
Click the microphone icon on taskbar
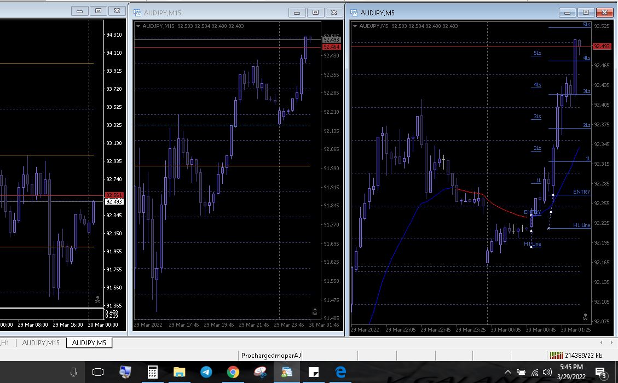pos(73,372)
